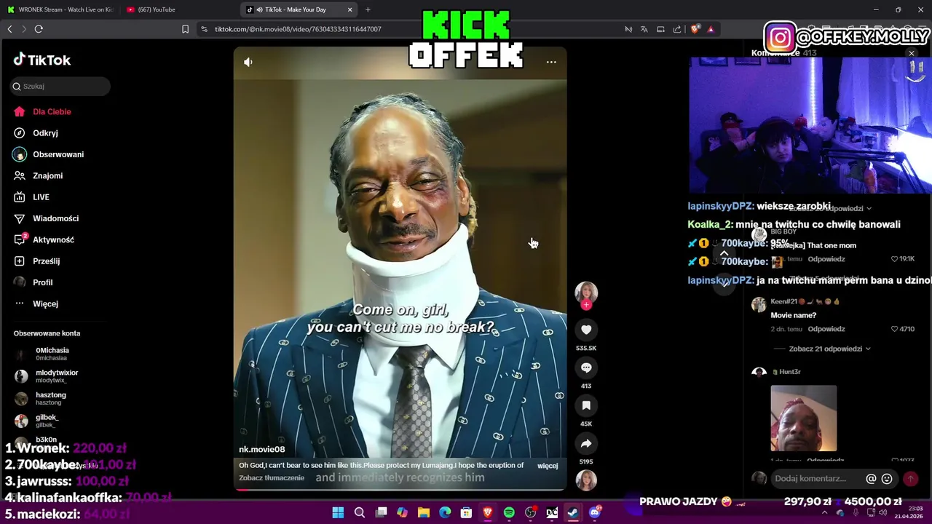Close the TikTok - Make Your Day tab

(349, 9)
